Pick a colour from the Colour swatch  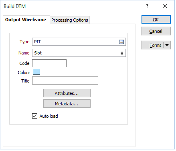click(x=36, y=72)
